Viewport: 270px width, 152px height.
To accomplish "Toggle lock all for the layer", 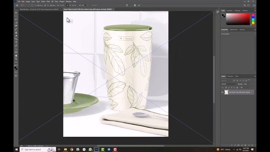I will click(x=237, y=88).
